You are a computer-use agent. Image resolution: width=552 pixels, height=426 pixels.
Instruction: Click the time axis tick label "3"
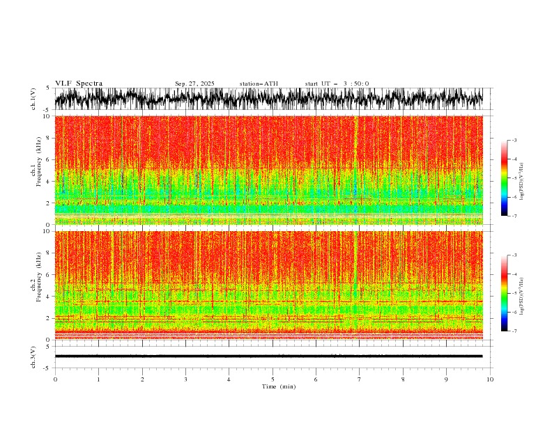185,379
